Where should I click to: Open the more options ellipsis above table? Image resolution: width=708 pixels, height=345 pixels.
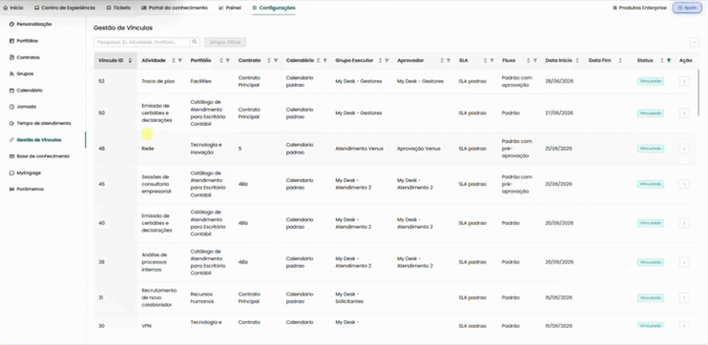click(695, 42)
